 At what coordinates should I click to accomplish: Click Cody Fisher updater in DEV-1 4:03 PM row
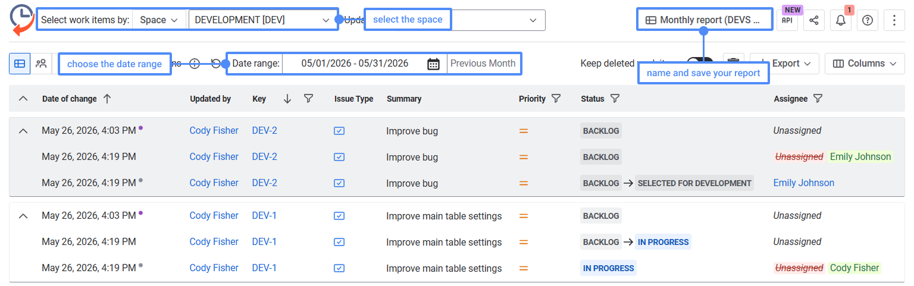pos(214,216)
